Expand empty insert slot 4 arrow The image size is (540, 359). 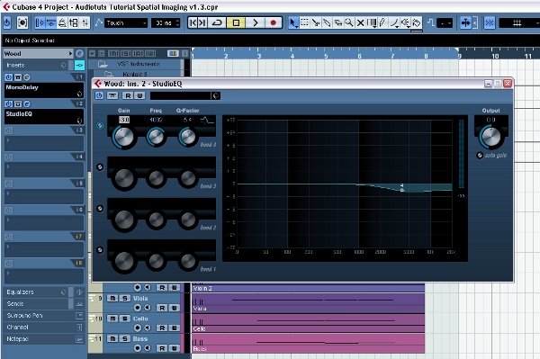[8, 167]
